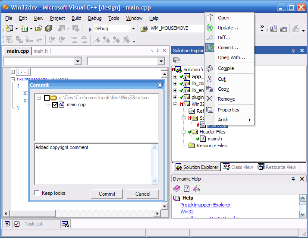Click the toolbar overflow chevron icon
The width and height of the screenshot is (308, 238).
[262, 29]
